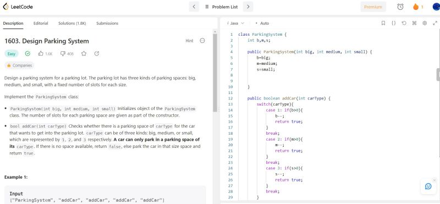Click the streak flame icon

click(416, 7)
